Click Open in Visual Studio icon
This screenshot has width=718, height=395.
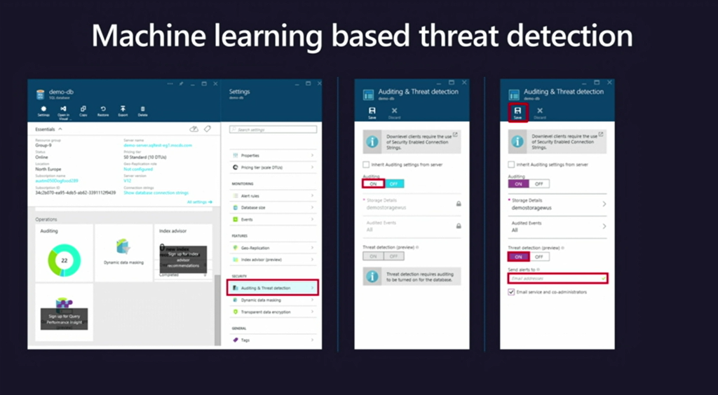64,113
